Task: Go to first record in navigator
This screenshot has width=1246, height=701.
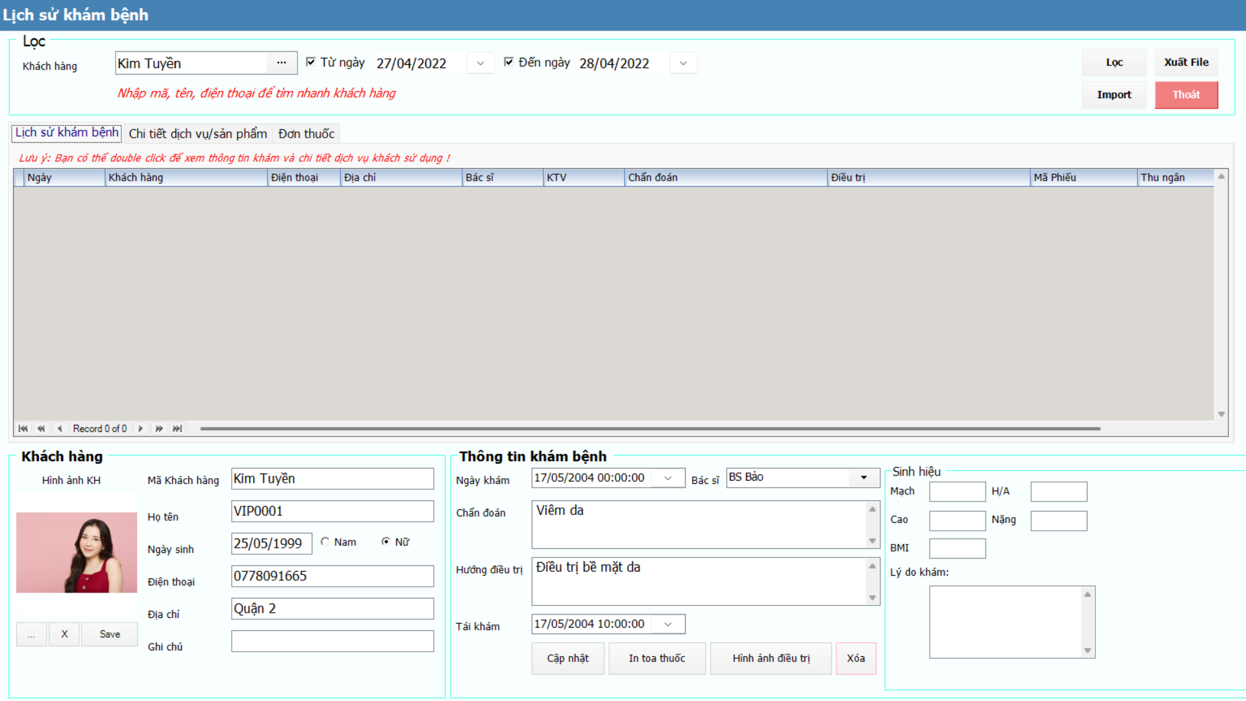Action: tap(23, 429)
